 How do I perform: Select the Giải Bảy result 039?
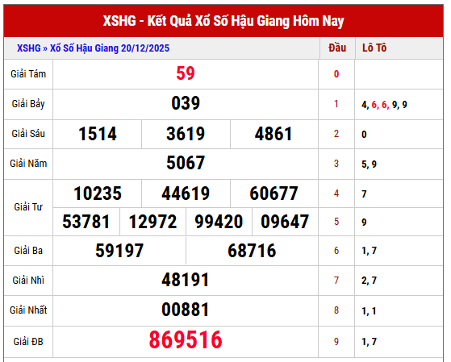click(186, 103)
